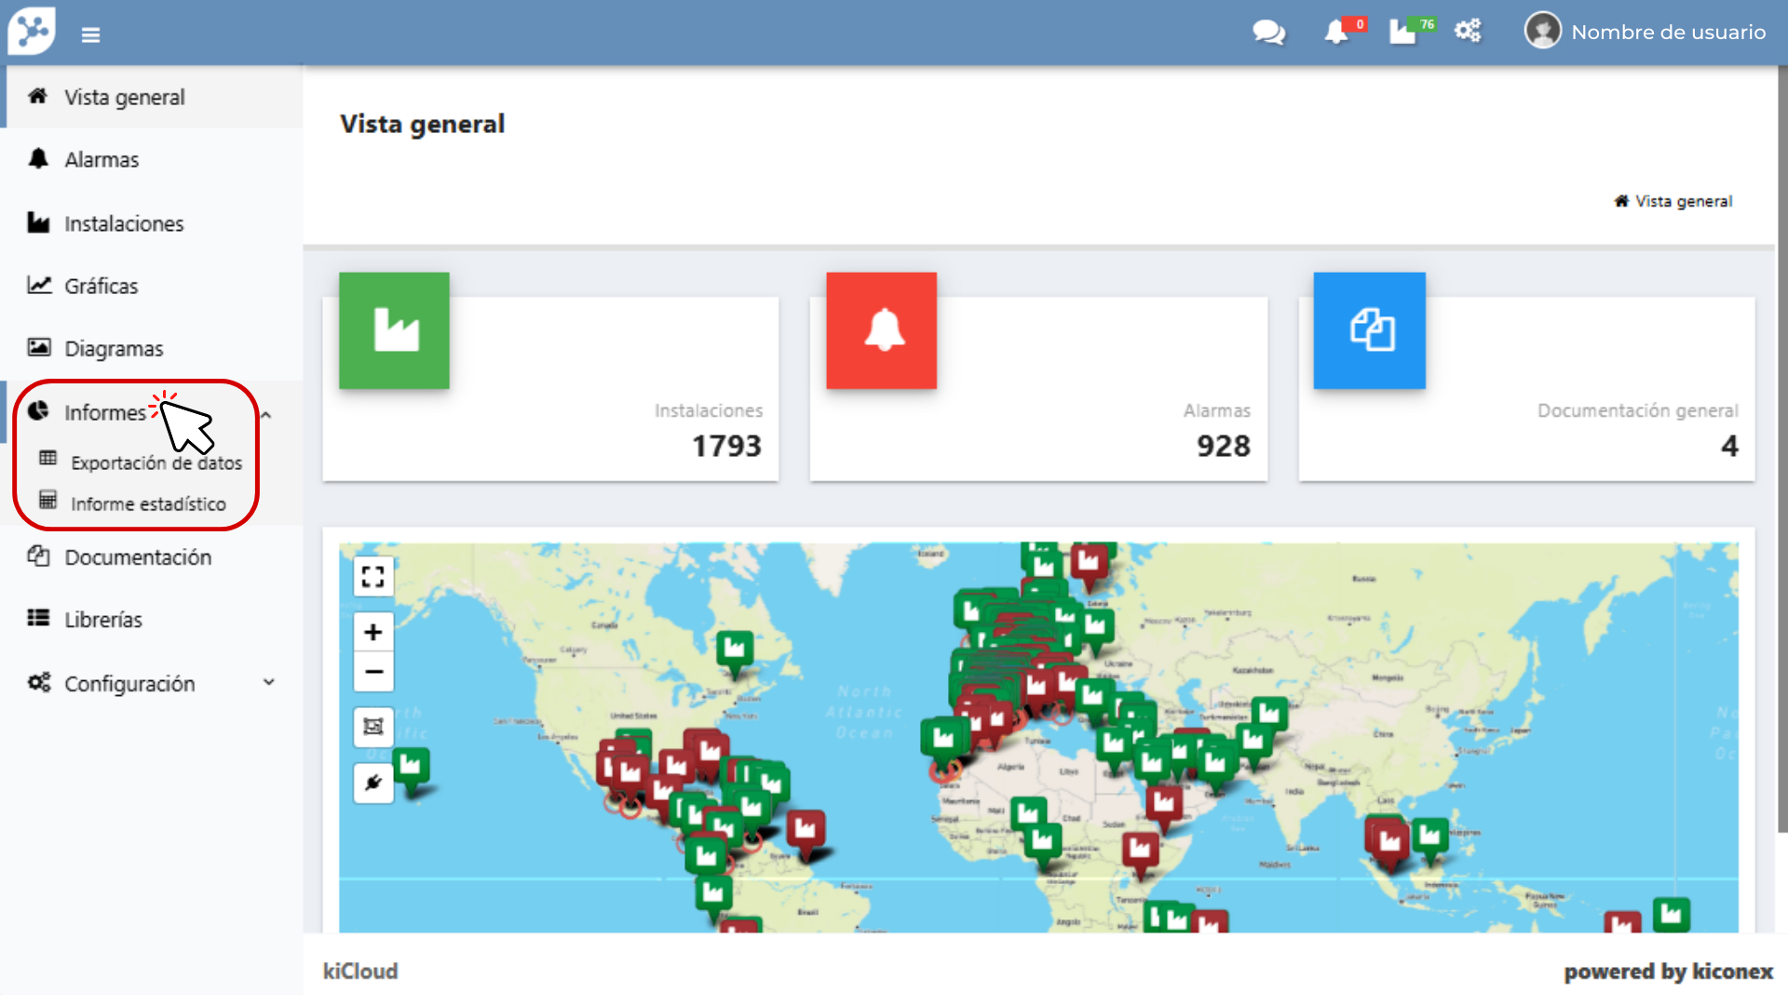Zoom out on the map

(373, 672)
